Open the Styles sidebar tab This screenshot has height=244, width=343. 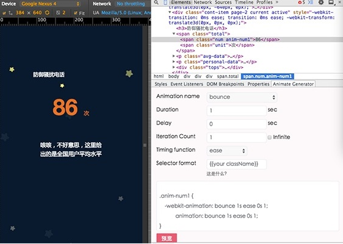(161, 84)
